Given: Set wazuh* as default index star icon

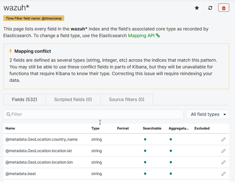Looking at the screenshot, I should click(x=197, y=8).
